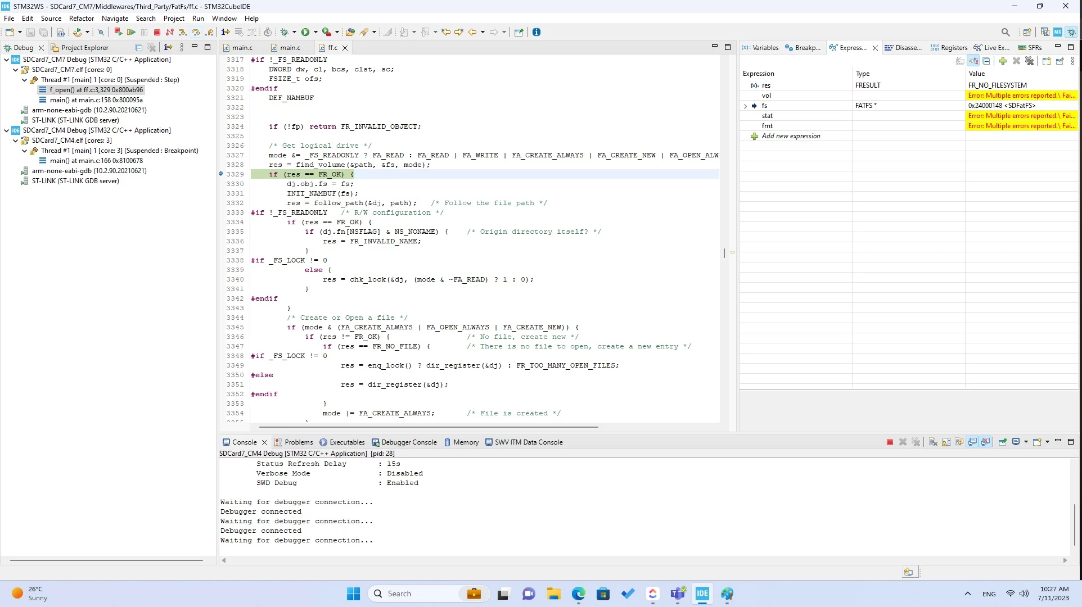Open the Memory tab
1082x607 pixels.
click(461, 442)
